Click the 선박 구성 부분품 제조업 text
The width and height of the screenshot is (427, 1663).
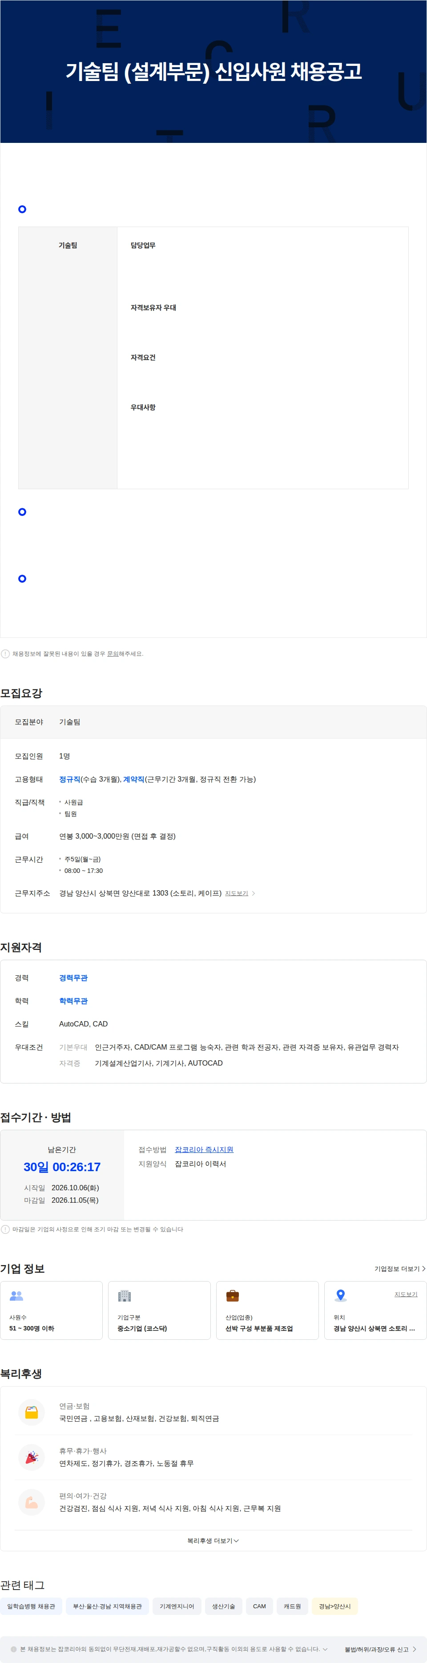[x=259, y=1329]
